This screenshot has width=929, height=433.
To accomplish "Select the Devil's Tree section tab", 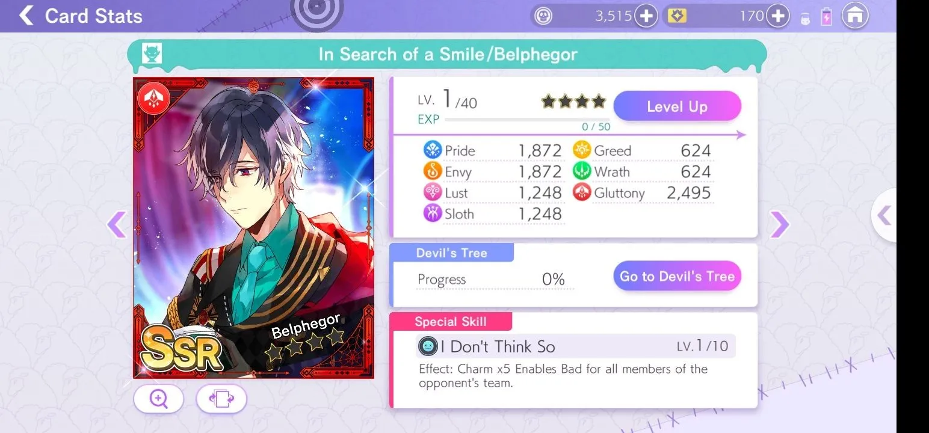I will (x=452, y=253).
